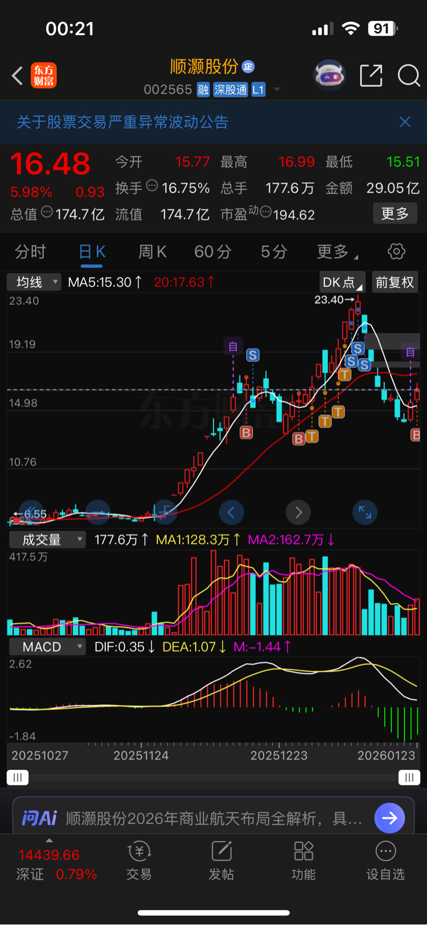Viewport: 427px width, 925px height.
Task: Tap the 顺灏股份 stock title
Action: 204,67
